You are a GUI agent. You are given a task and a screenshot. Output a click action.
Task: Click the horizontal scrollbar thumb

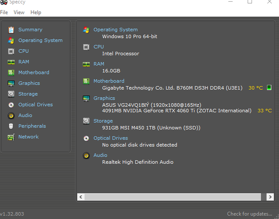(x=173, y=197)
